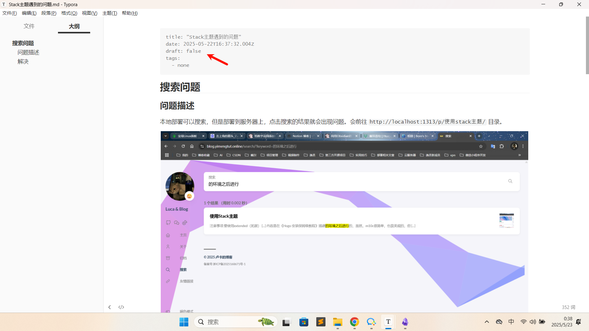
Task: Open Sublime Text from taskbar
Action: [x=321, y=322]
